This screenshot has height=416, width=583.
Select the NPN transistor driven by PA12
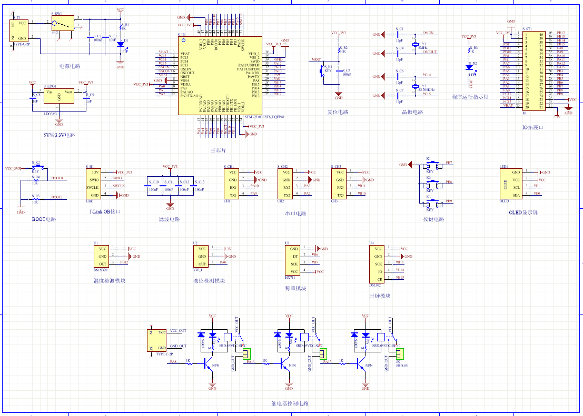[361, 363]
